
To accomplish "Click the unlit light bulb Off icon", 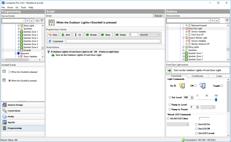I will click(x=203, y=85).
